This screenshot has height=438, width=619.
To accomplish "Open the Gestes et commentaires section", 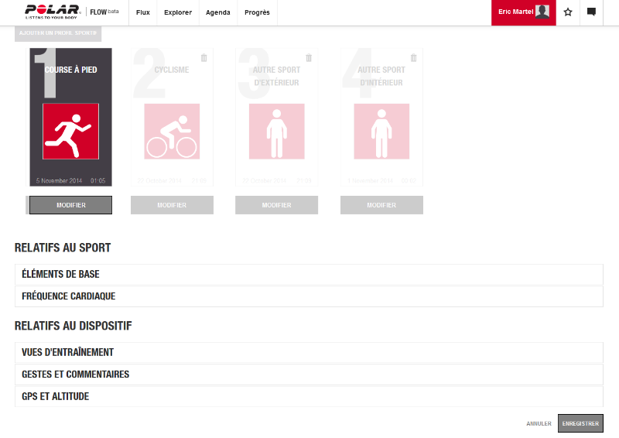I will [309, 375].
